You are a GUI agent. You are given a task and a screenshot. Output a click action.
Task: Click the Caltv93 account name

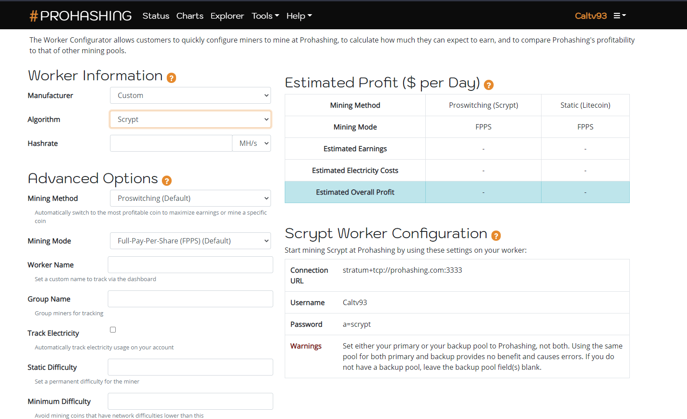(x=591, y=16)
